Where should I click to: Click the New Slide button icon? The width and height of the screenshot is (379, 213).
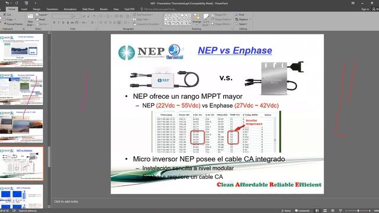coord(30,17)
